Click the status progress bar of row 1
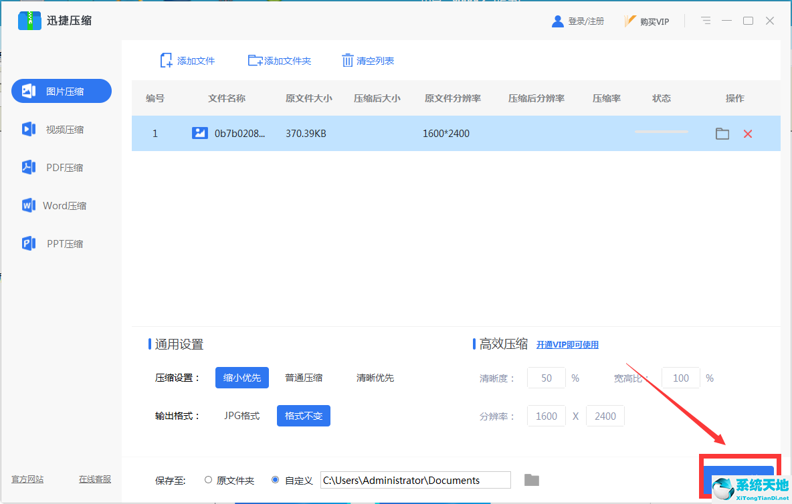 click(661, 132)
